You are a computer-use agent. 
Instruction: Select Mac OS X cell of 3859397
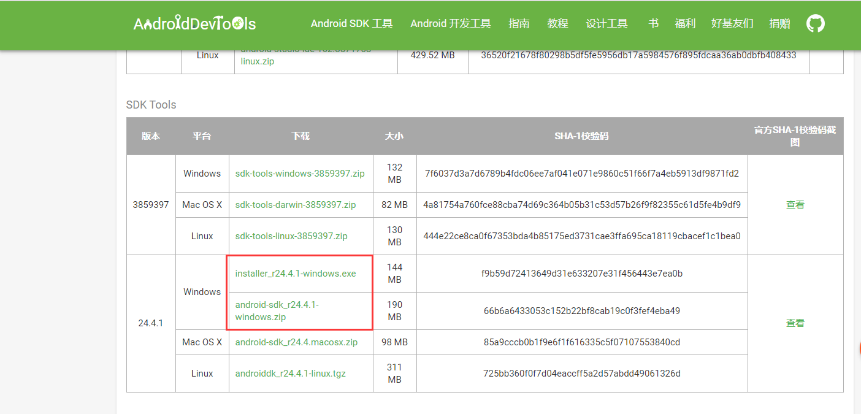pos(202,205)
